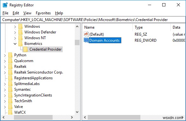Expand the Windows key node

click(x=15, y=27)
